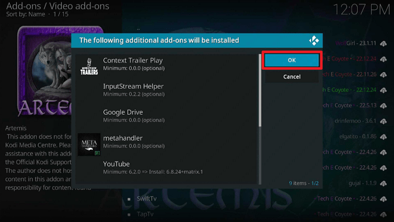The width and height of the screenshot is (394, 222).
Task: Select the SwiftTv add-on in background list
Action: pyautogui.click(x=147, y=199)
